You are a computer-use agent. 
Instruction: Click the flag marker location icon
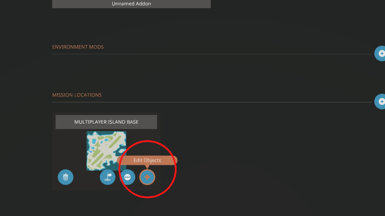[108, 177]
